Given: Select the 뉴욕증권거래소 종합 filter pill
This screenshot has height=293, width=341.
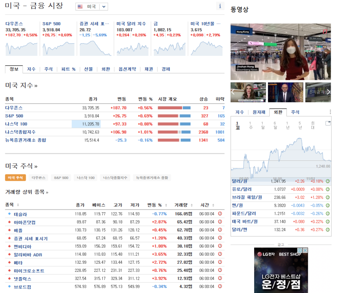Looking at the screenshot, I should pyautogui.click(x=152, y=178).
